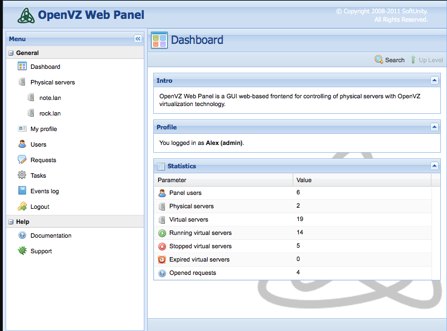Click the Running virtual servers value 14
Screen dimensions: 447x331
[x=300, y=232]
